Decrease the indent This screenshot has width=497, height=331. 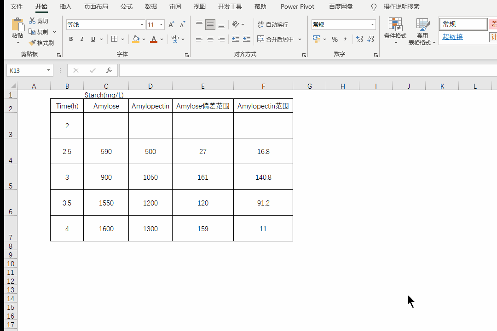pyautogui.click(x=236, y=39)
